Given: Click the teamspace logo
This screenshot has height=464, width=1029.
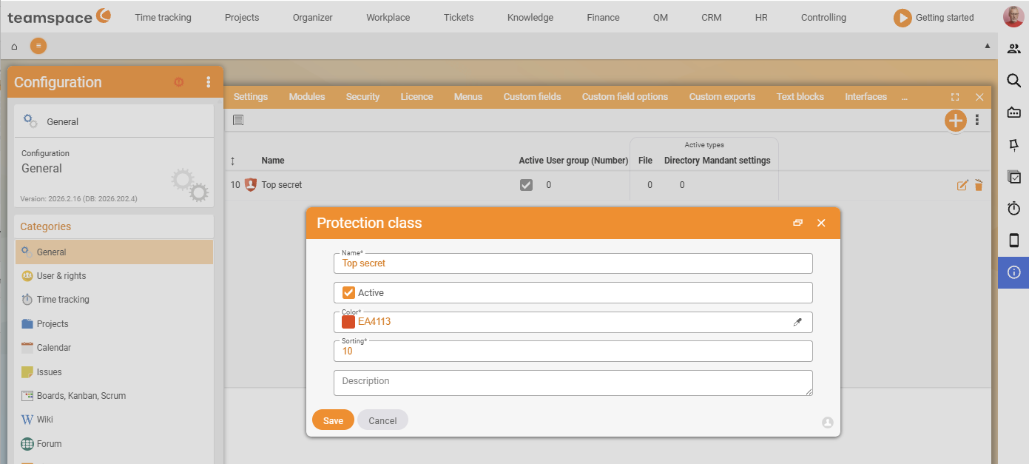Looking at the screenshot, I should click(59, 16).
